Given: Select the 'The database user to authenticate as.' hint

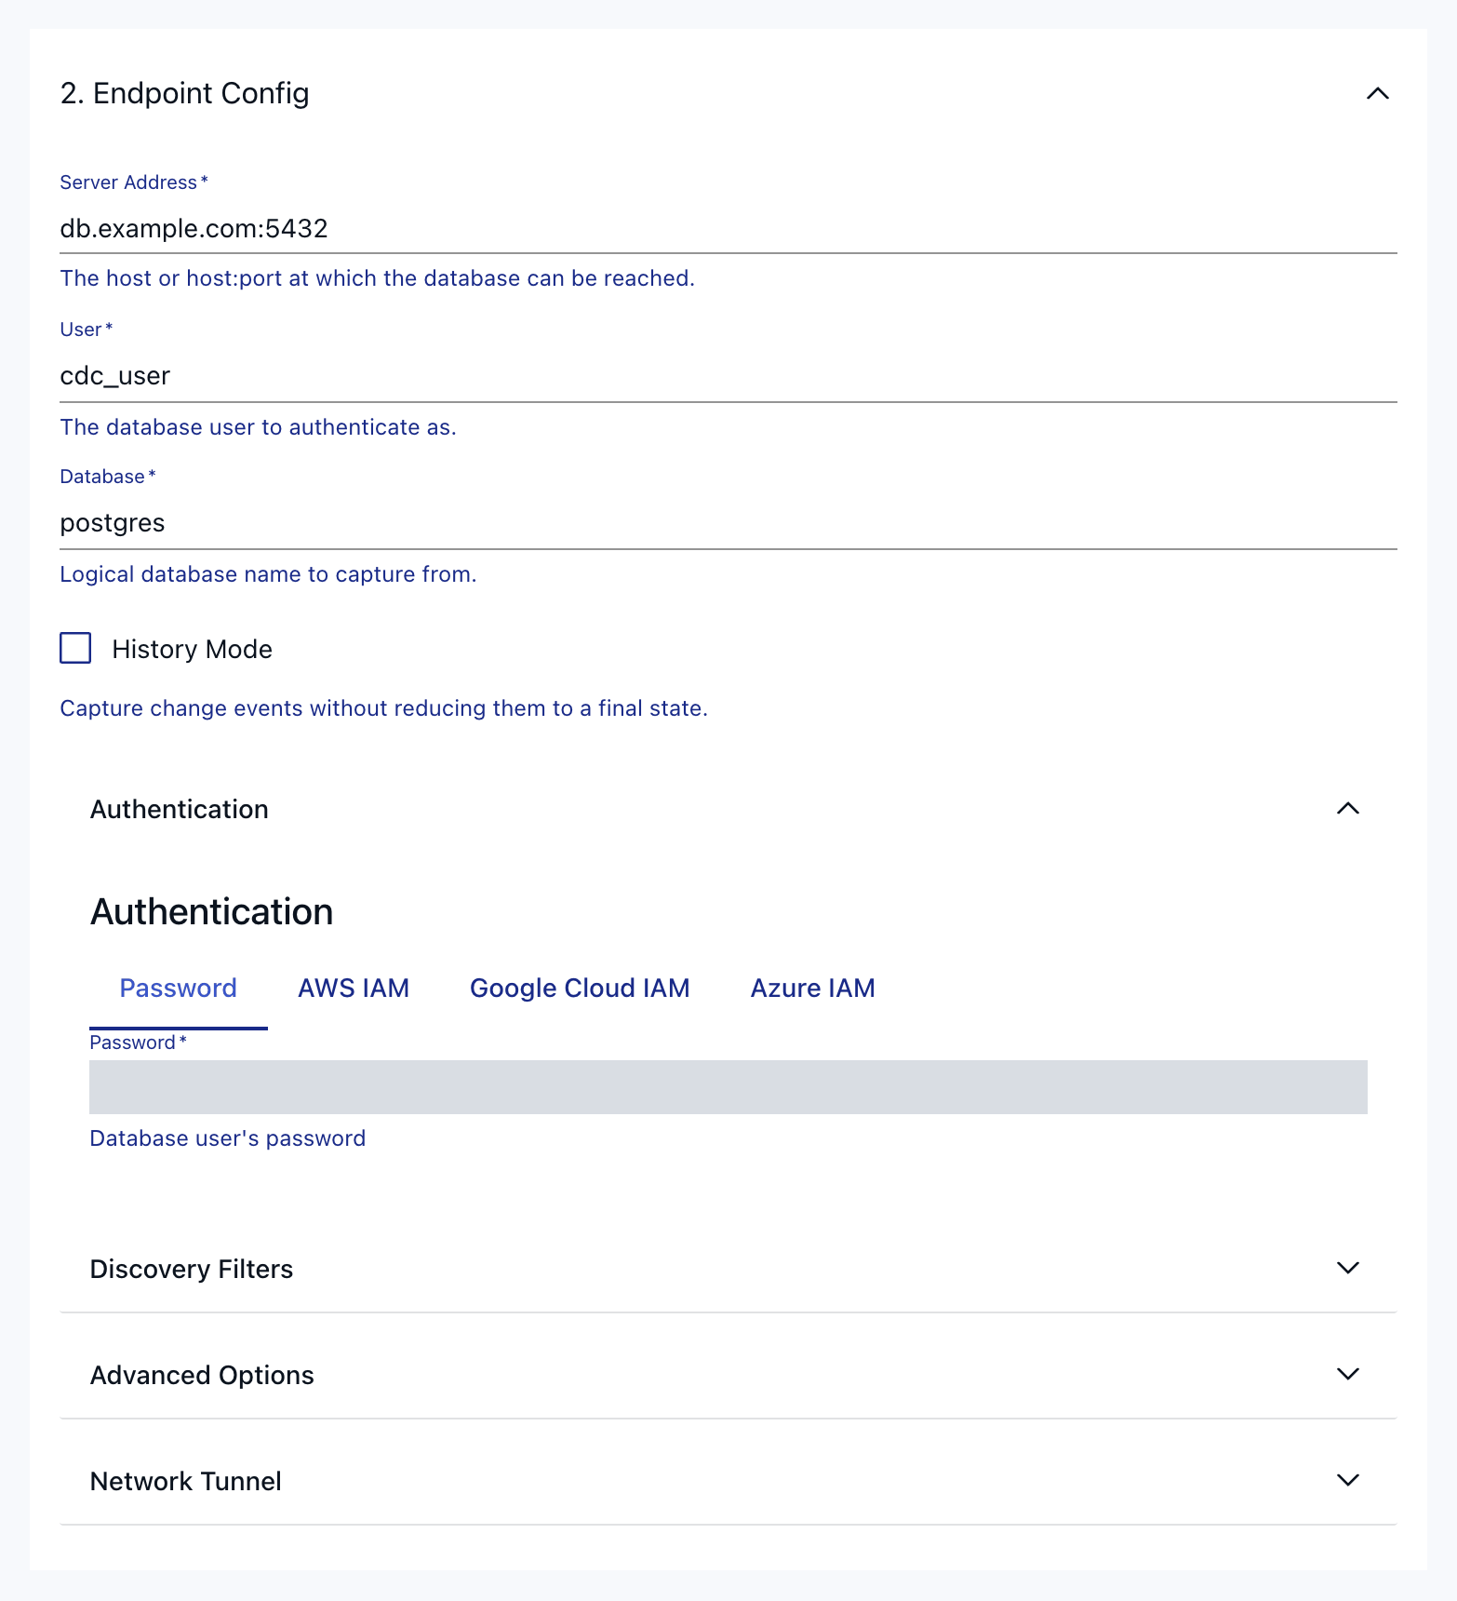Looking at the screenshot, I should [x=258, y=427].
